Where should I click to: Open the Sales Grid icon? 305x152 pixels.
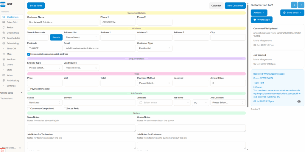4,22
